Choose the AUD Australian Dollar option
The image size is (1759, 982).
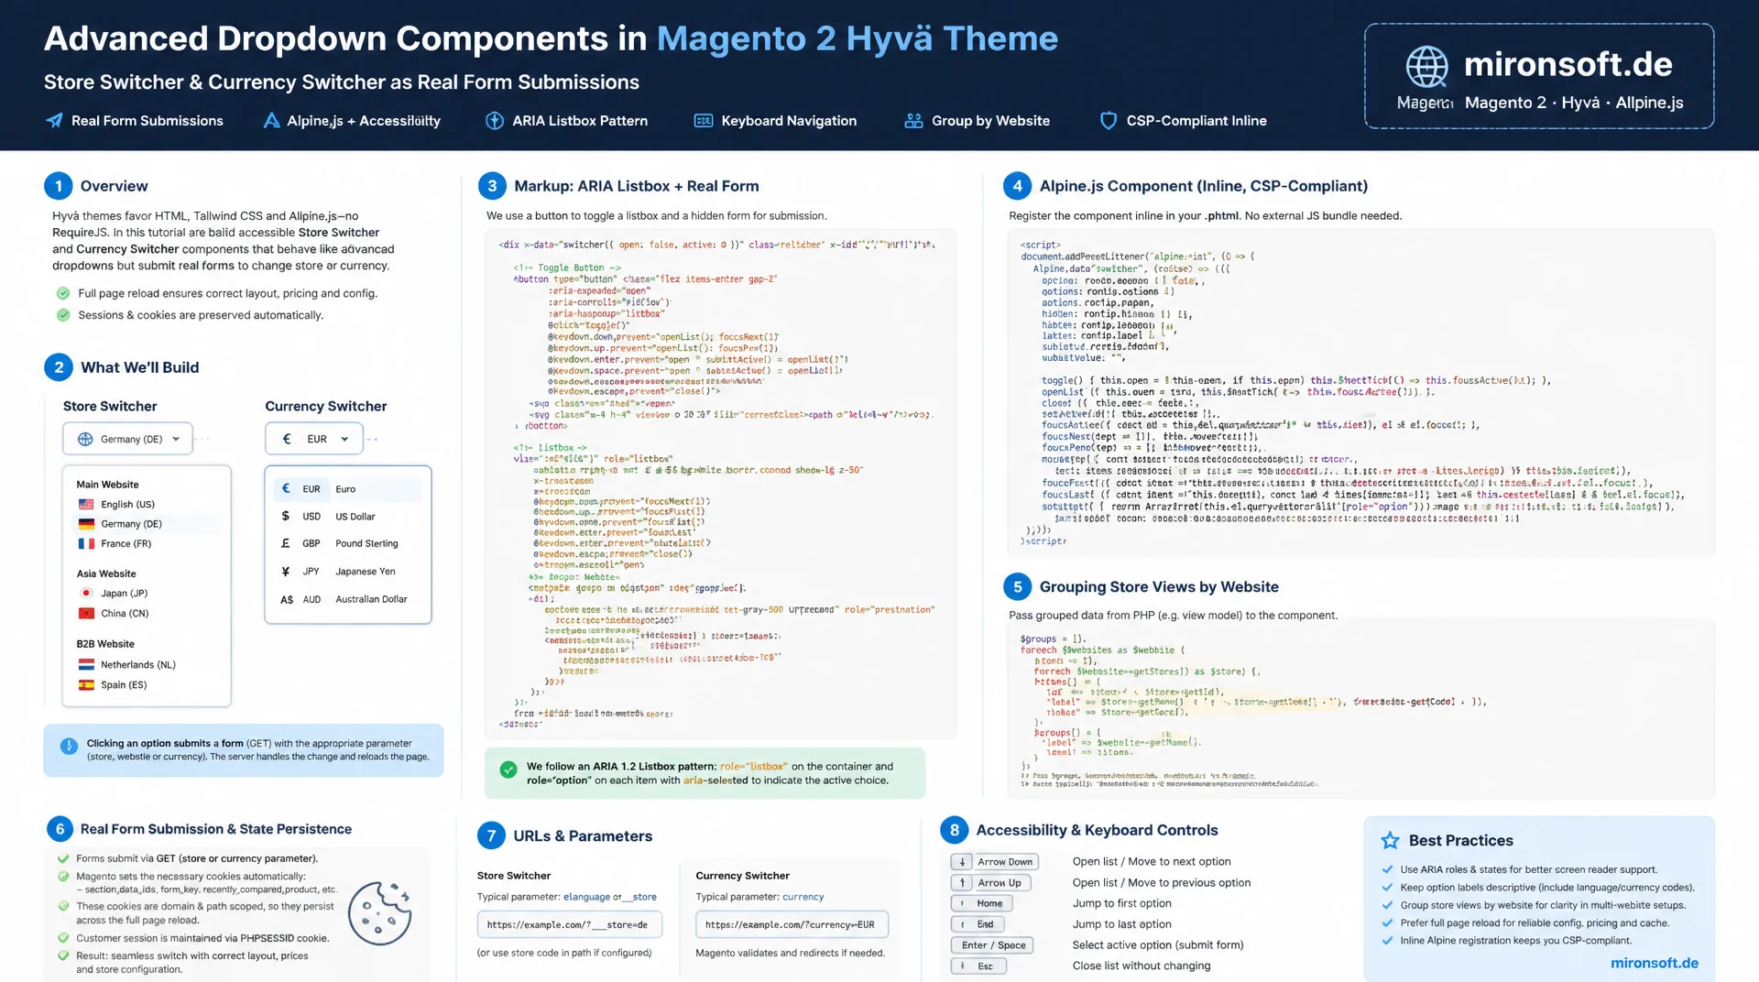pos(348,600)
